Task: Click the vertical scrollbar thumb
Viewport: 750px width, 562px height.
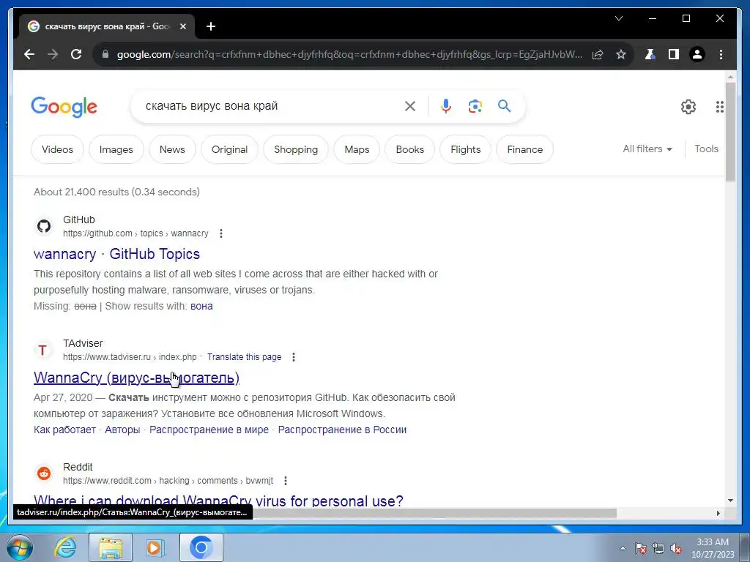Action: click(730, 132)
